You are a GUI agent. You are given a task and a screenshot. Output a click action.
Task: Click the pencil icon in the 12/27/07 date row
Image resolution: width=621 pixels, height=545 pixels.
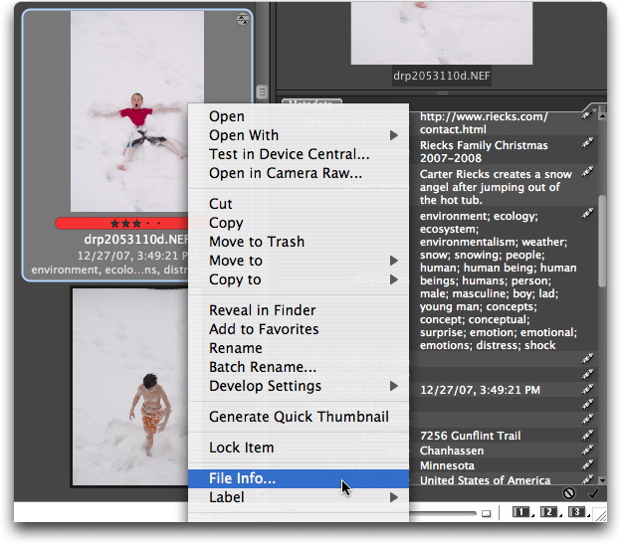(x=587, y=390)
